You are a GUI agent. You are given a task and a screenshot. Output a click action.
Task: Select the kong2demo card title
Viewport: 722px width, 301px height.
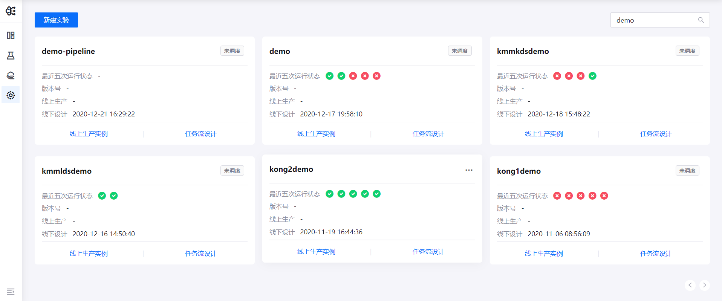coord(291,169)
